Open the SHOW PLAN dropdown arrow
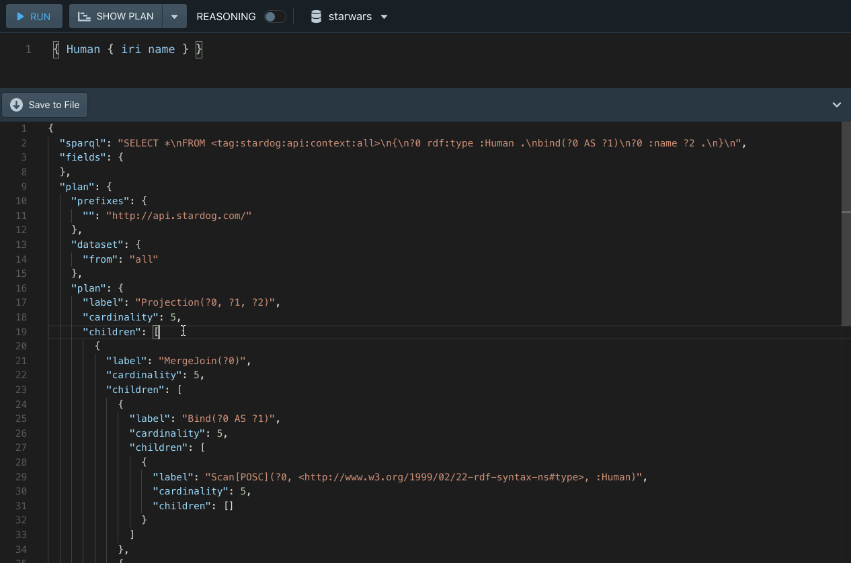This screenshot has height=563, width=851. click(x=174, y=17)
